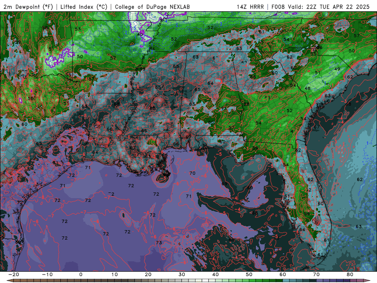
Task: Select the 10 tick label on the color bar
Action: (x=115, y=275)
